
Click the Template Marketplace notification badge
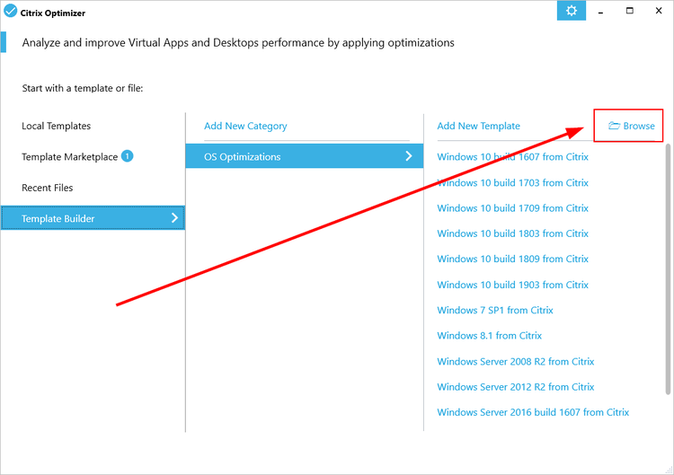pos(128,156)
